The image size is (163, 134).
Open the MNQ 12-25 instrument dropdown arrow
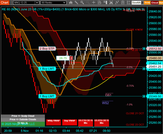tap(37, 3)
